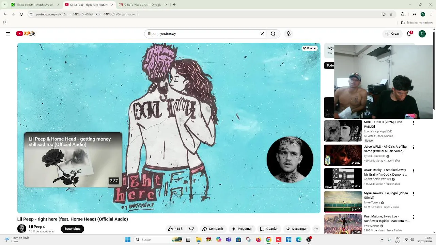Open options menu for Juice WRLD video
The height and width of the screenshot is (245, 436).
click(x=414, y=147)
